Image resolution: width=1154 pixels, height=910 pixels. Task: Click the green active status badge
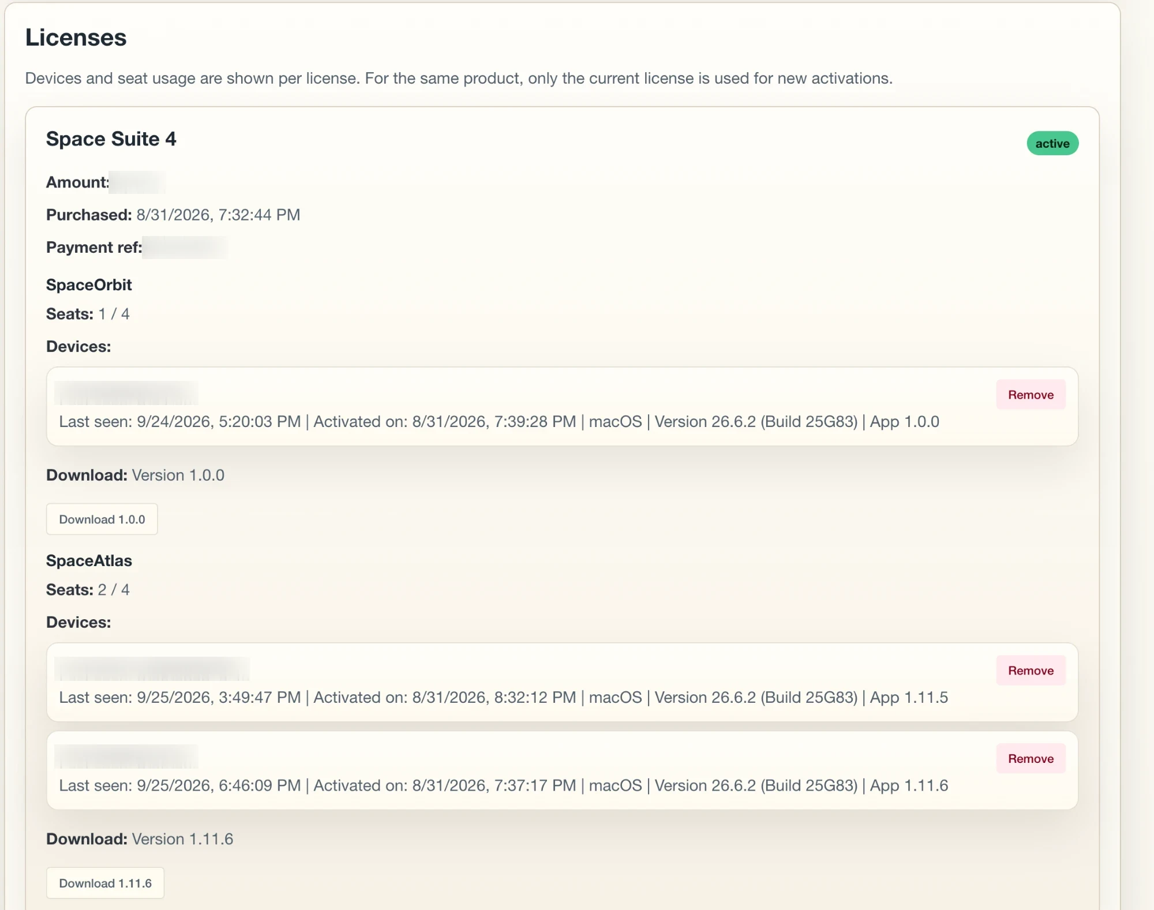pos(1052,144)
